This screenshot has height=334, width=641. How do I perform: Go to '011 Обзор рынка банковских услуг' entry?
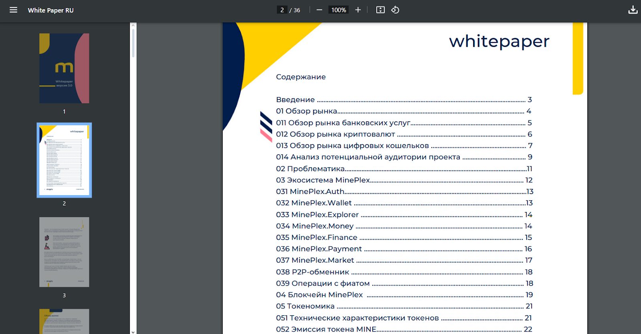404,123
